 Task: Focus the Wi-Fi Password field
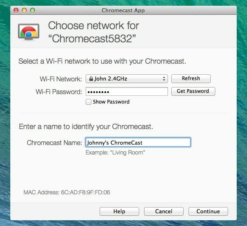127,92
